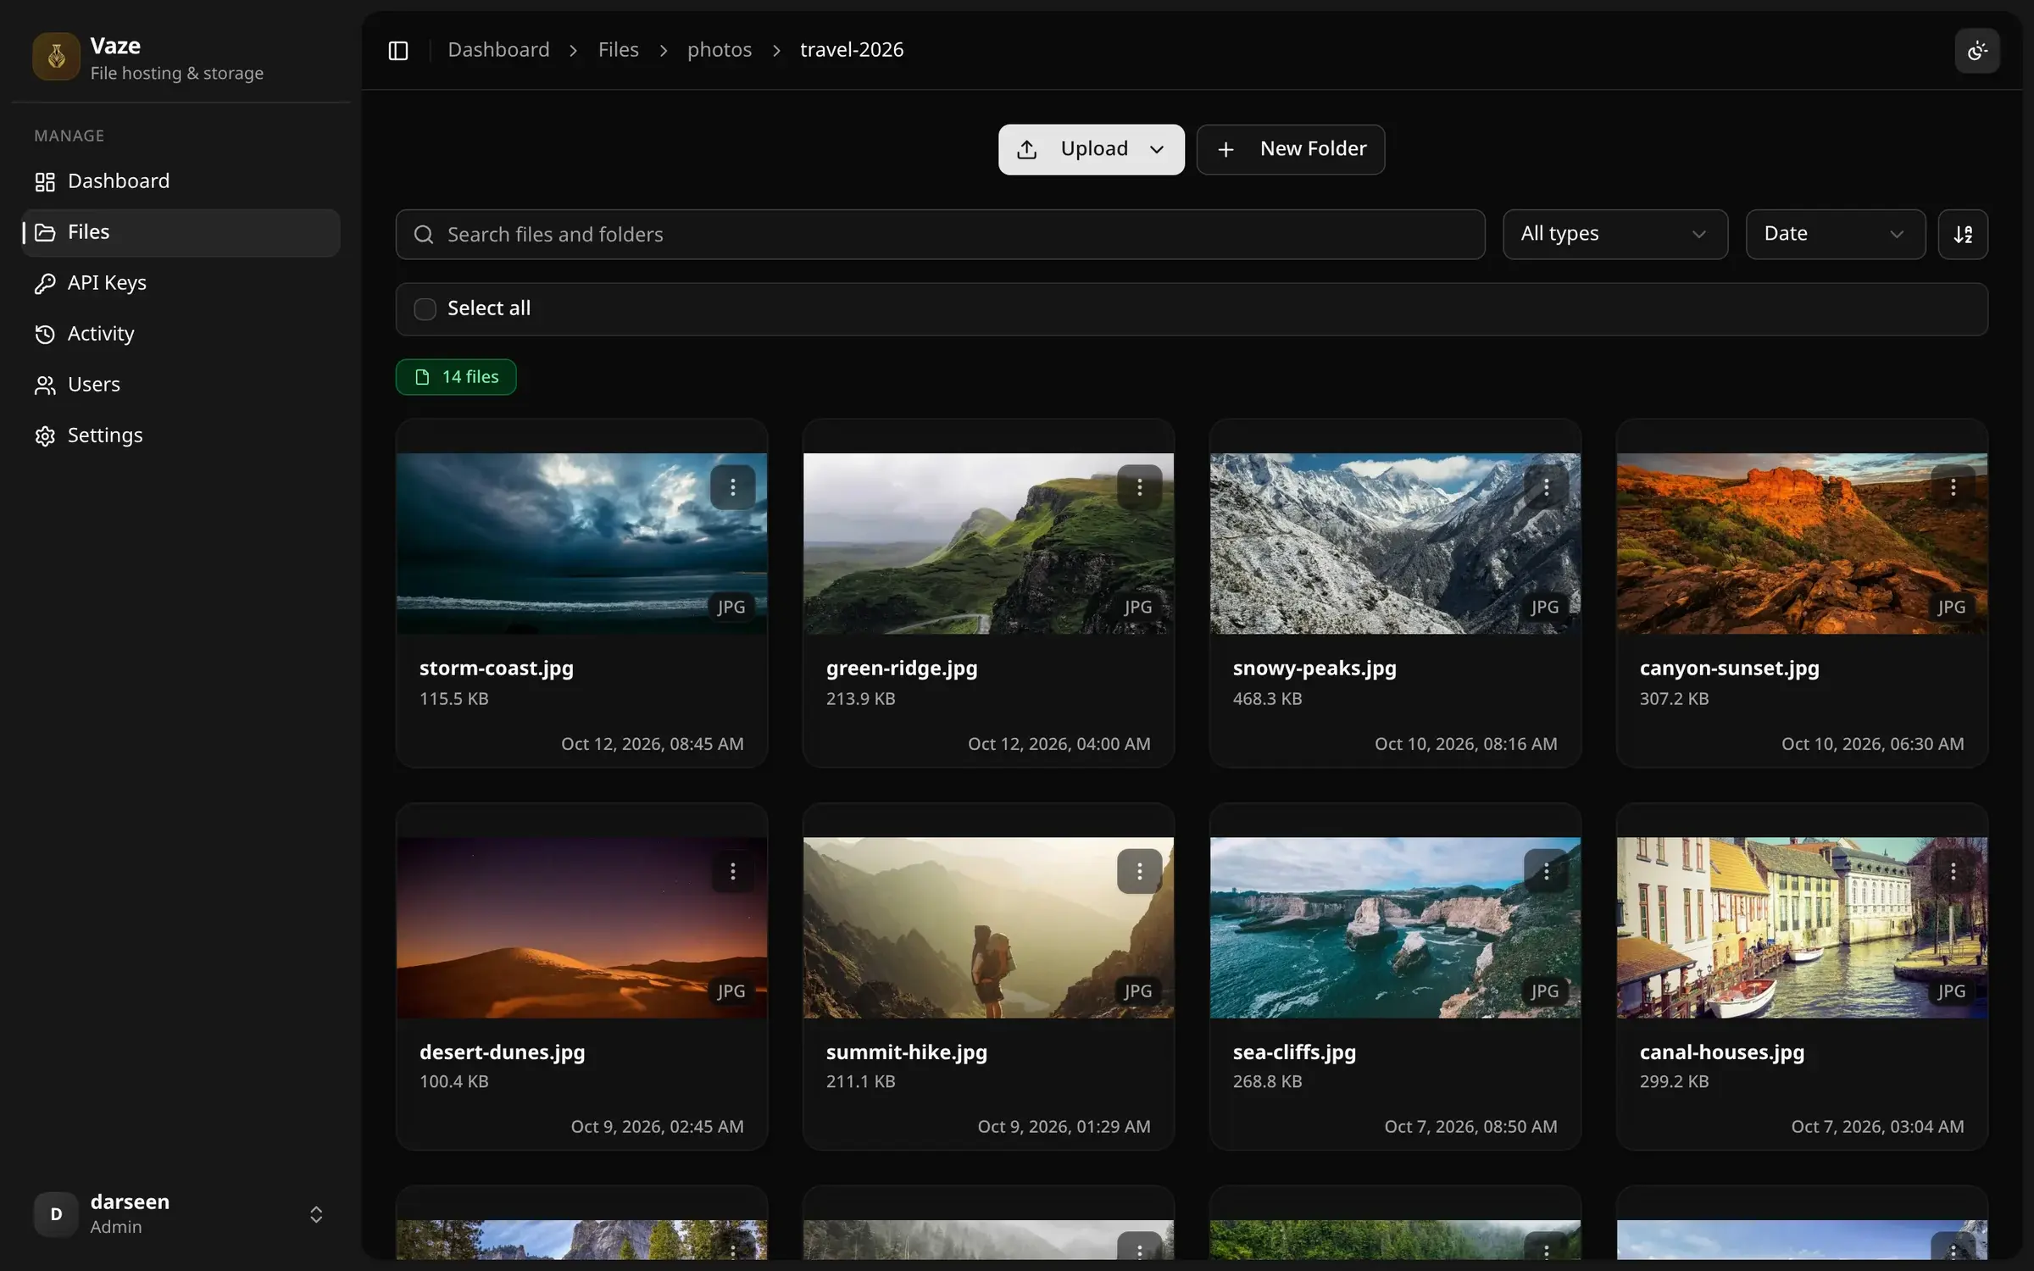Open the green-ridge.jpg thumbnail
This screenshot has height=1271, width=2034.
click(988, 543)
